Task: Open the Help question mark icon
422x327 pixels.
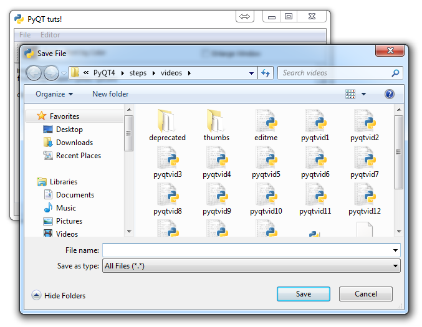Action: [390, 94]
